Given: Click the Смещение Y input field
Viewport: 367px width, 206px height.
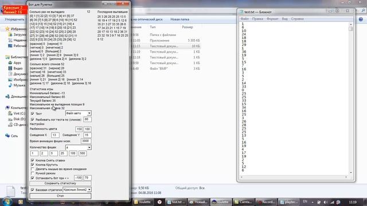Looking at the screenshot, I should [x=87, y=135].
